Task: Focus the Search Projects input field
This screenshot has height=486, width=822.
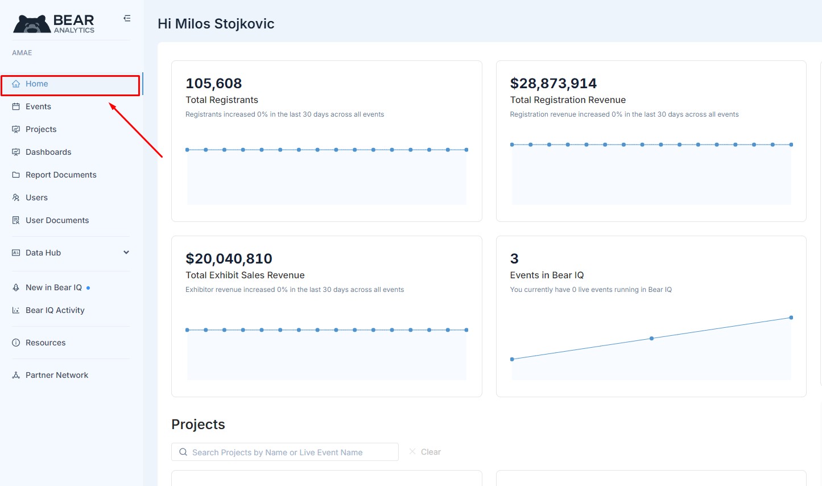Action: point(290,452)
